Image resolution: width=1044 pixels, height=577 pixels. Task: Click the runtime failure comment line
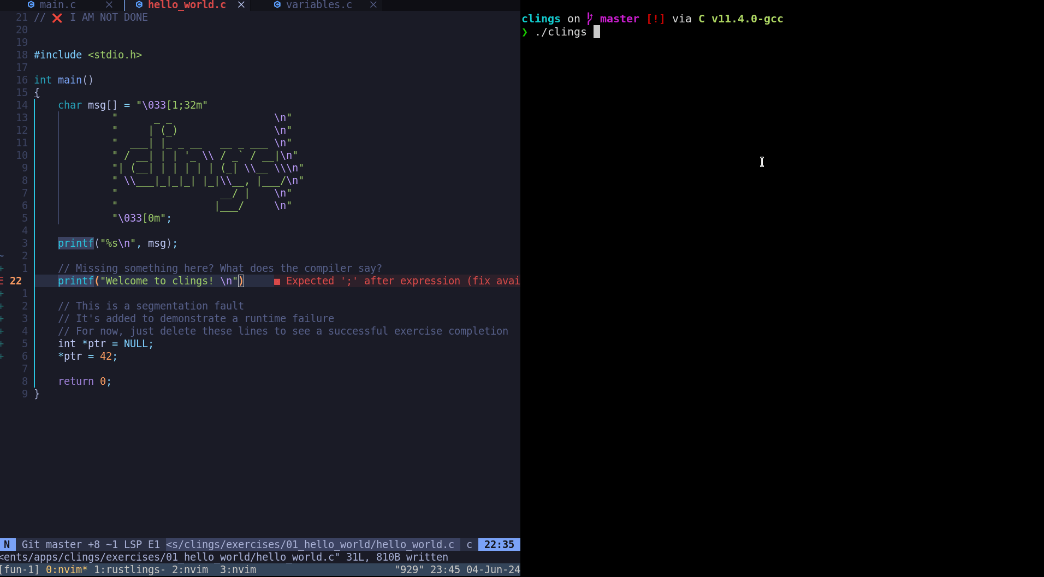tap(196, 319)
